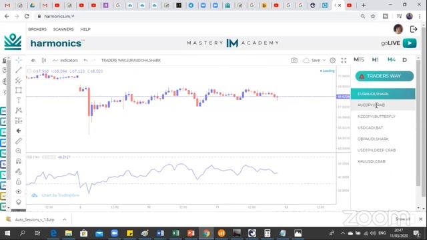Log out using the exit icon
The image size is (427, 240).
[414, 29]
